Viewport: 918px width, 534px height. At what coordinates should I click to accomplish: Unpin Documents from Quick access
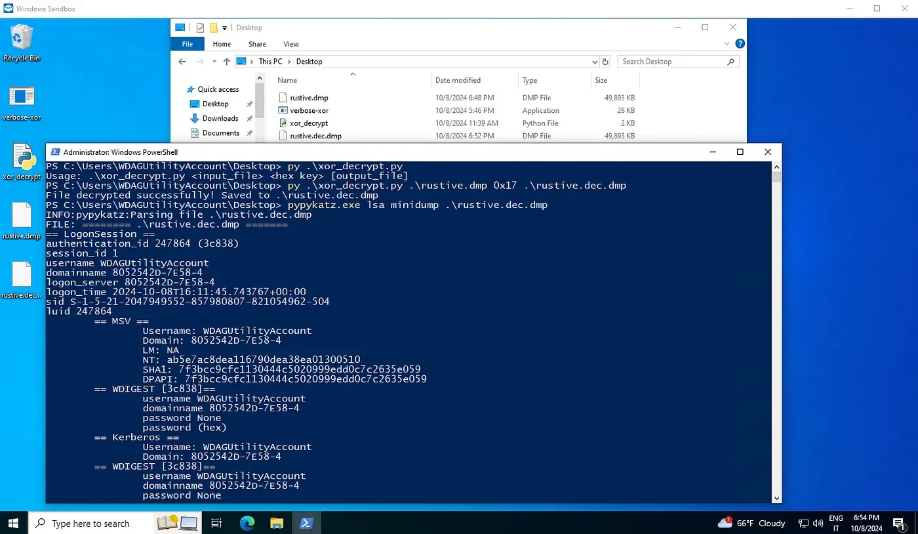[x=249, y=133]
